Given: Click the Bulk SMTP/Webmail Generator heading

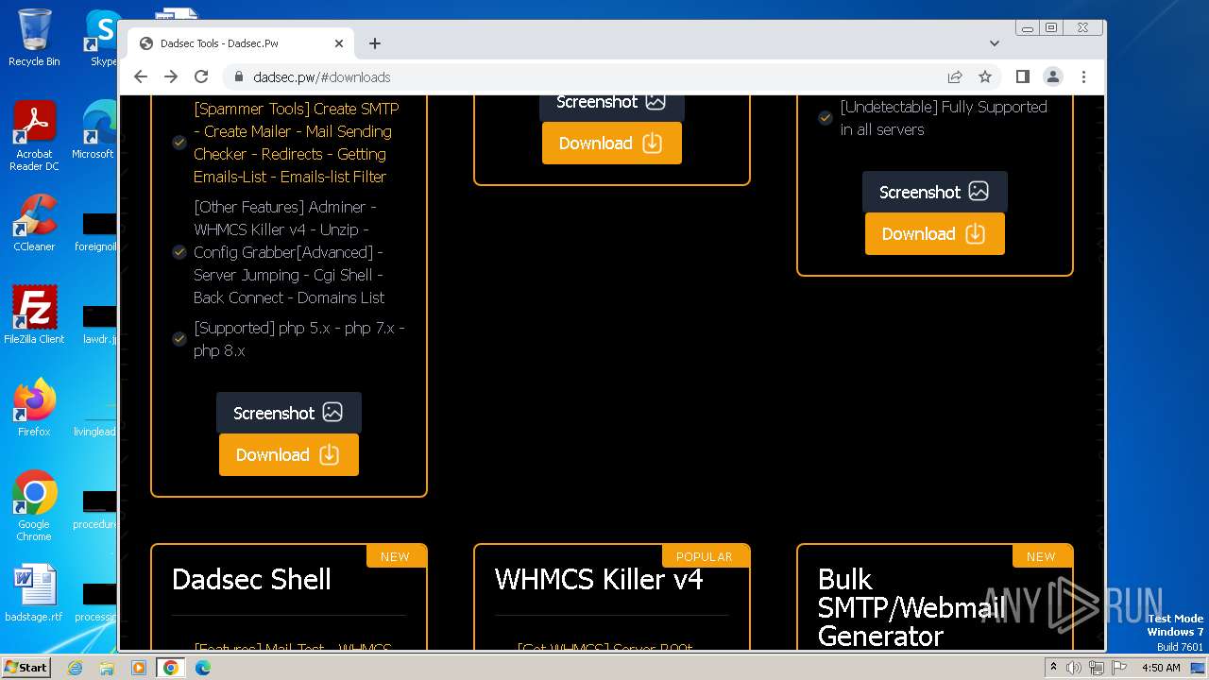Looking at the screenshot, I should pyautogui.click(x=912, y=607).
